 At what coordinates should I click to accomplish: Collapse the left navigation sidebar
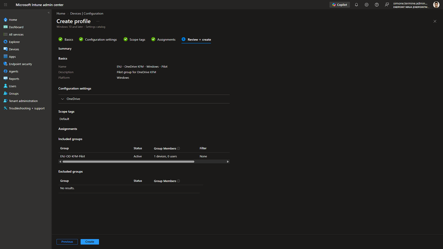pyautogui.click(x=48, y=13)
